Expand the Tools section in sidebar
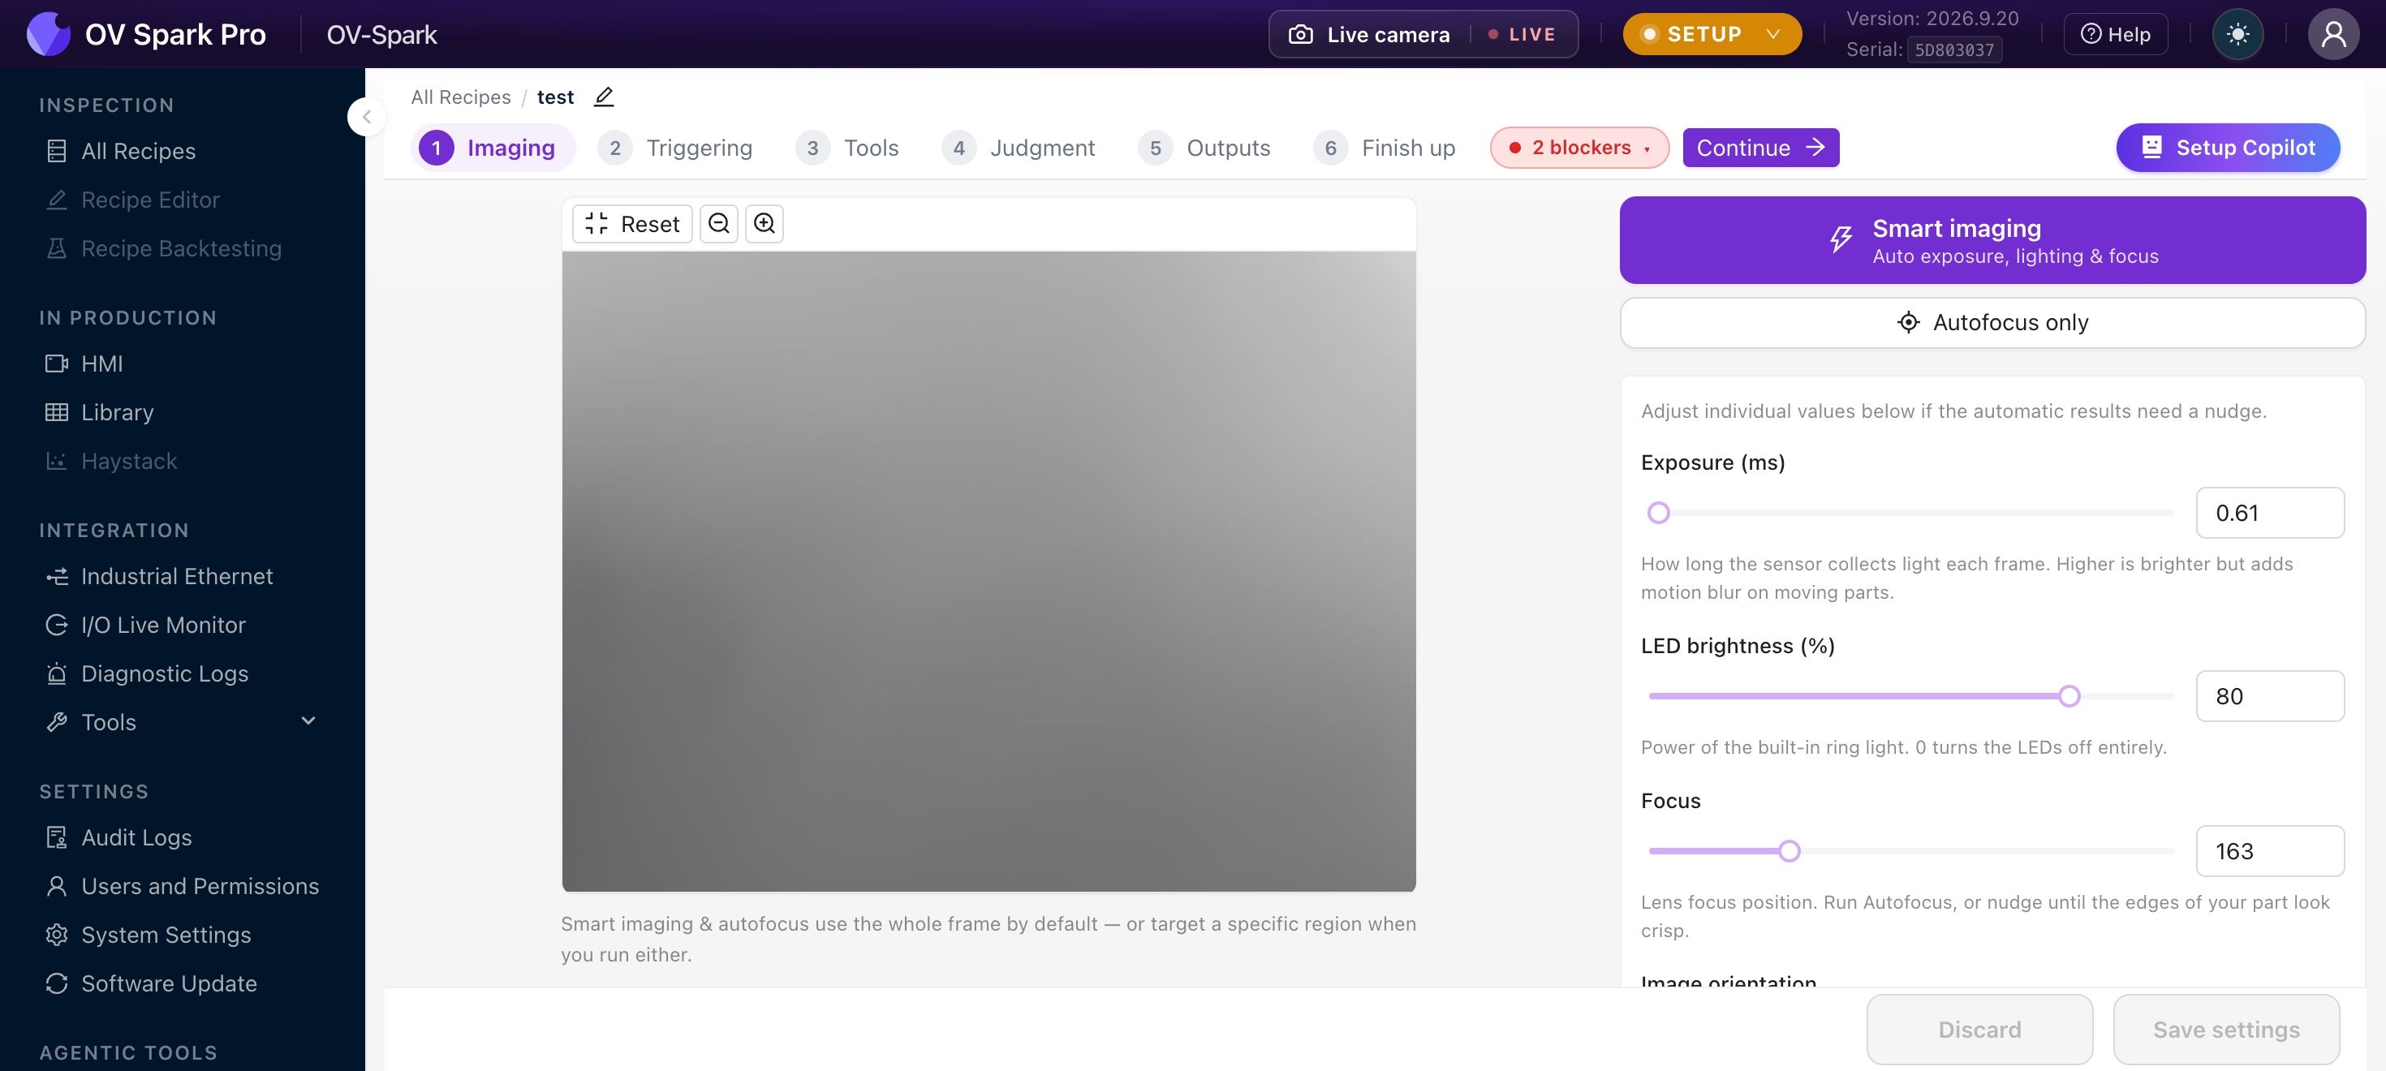This screenshot has width=2386, height=1071. [x=183, y=722]
